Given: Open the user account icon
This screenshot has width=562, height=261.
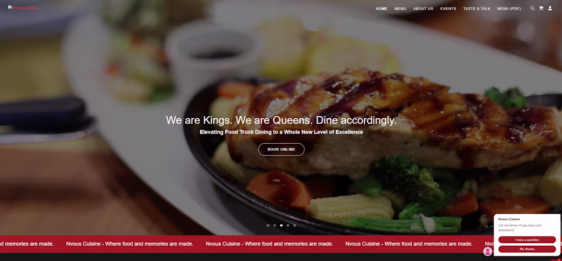Looking at the screenshot, I should [x=550, y=8].
